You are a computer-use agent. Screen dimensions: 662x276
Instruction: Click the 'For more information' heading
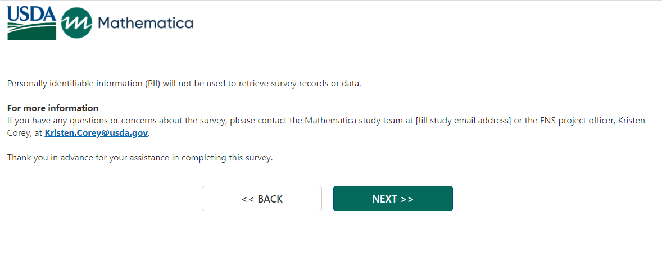(x=53, y=108)
